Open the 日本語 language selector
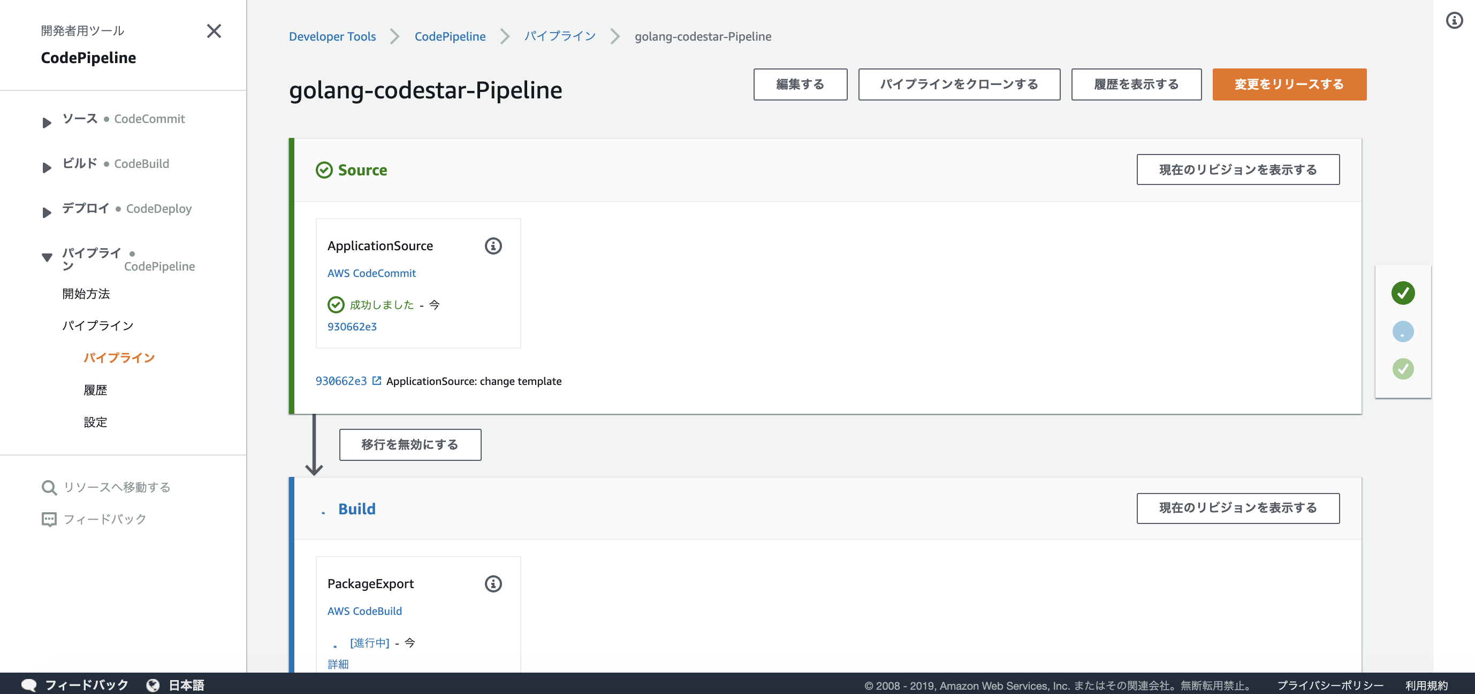Viewport: 1475px width, 694px height. pyautogui.click(x=186, y=685)
